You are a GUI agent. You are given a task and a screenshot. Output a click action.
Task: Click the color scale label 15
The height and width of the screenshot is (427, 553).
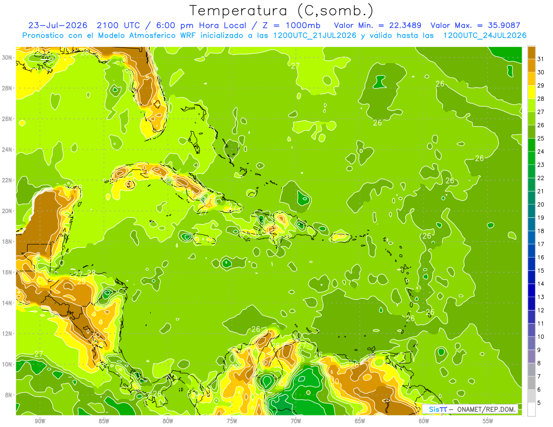(x=541, y=271)
